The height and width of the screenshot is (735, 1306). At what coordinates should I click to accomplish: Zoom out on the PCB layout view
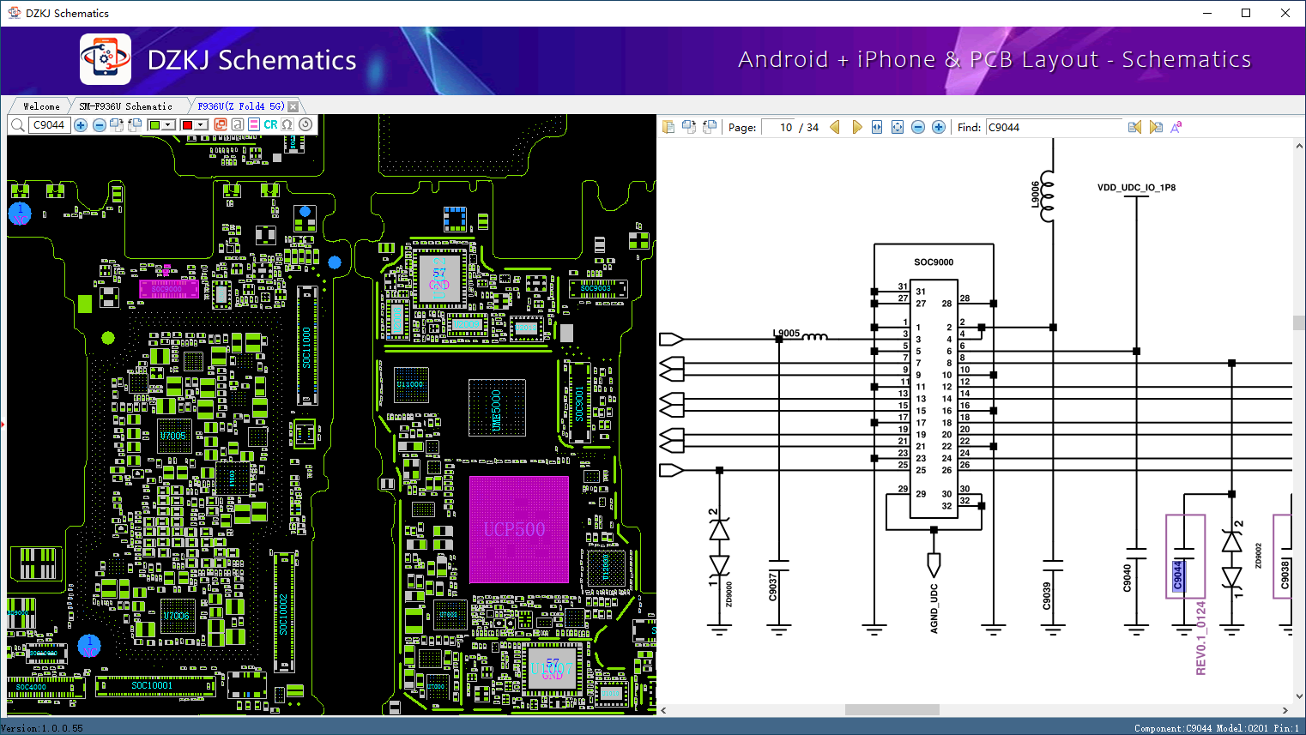[x=100, y=125]
